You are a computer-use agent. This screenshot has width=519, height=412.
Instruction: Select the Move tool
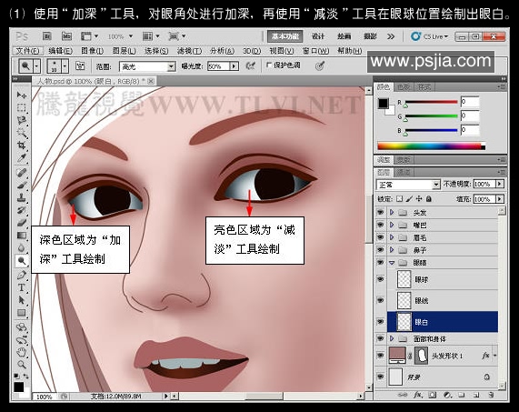(x=22, y=95)
